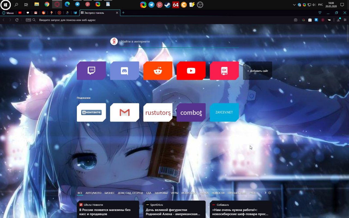Open Life.ru article about stores without cashiers
The height and width of the screenshot is (218, 349).
[108, 209]
